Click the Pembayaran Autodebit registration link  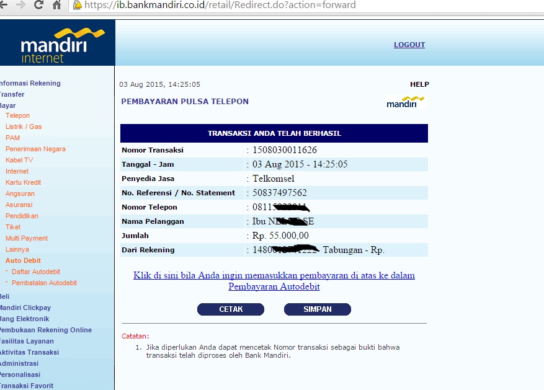click(x=274, y=281)
